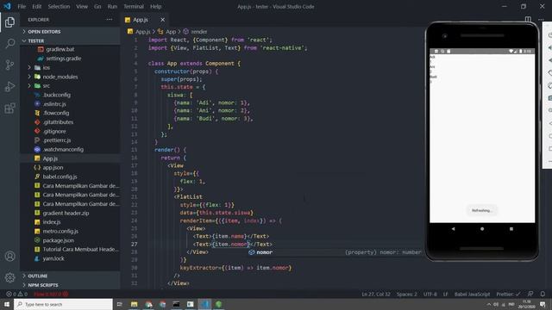Open gradient header.zip in the explorer
The width and height of the screenshot is (552, 310).
(66, 213)
